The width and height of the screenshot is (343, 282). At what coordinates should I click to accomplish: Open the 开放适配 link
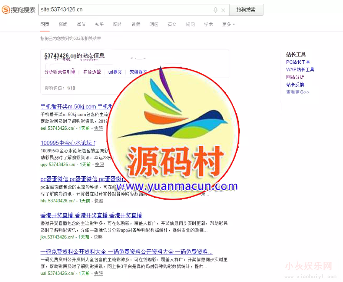point(92,72)
